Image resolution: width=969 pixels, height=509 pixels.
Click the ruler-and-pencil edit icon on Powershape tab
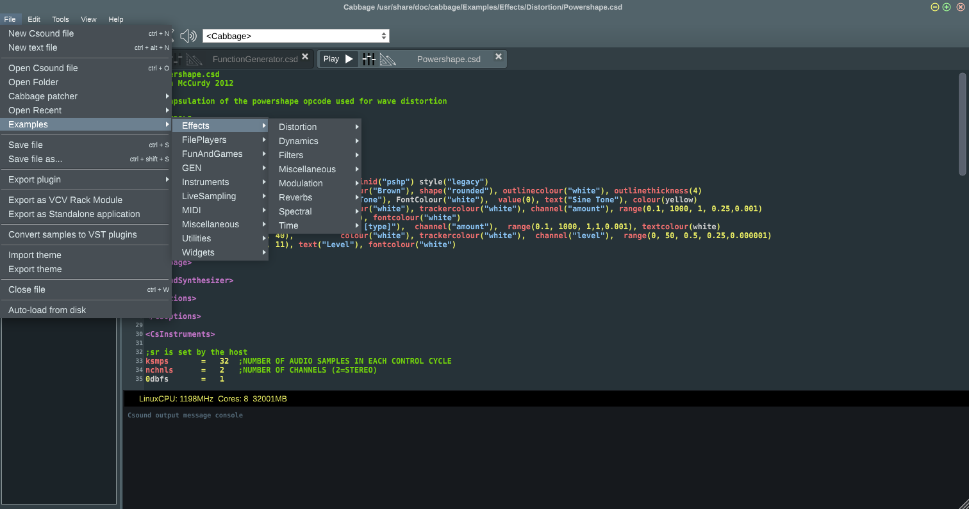pyautogui.click(x=388, y=60)
